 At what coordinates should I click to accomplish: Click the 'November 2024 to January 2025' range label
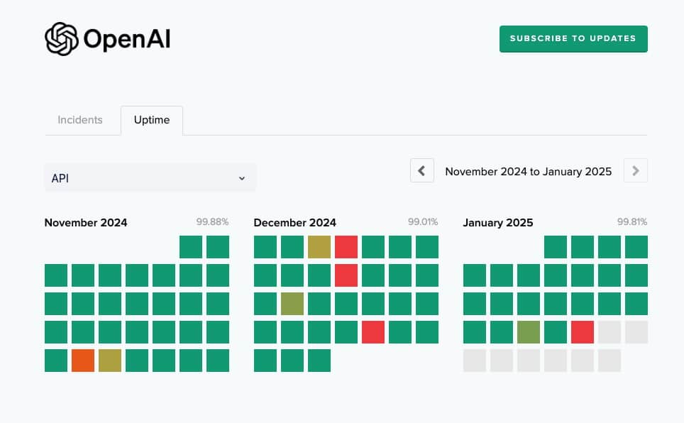(x=529, y=172)
